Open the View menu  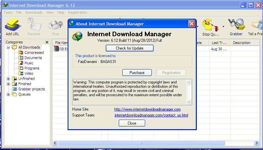[50, 12]
